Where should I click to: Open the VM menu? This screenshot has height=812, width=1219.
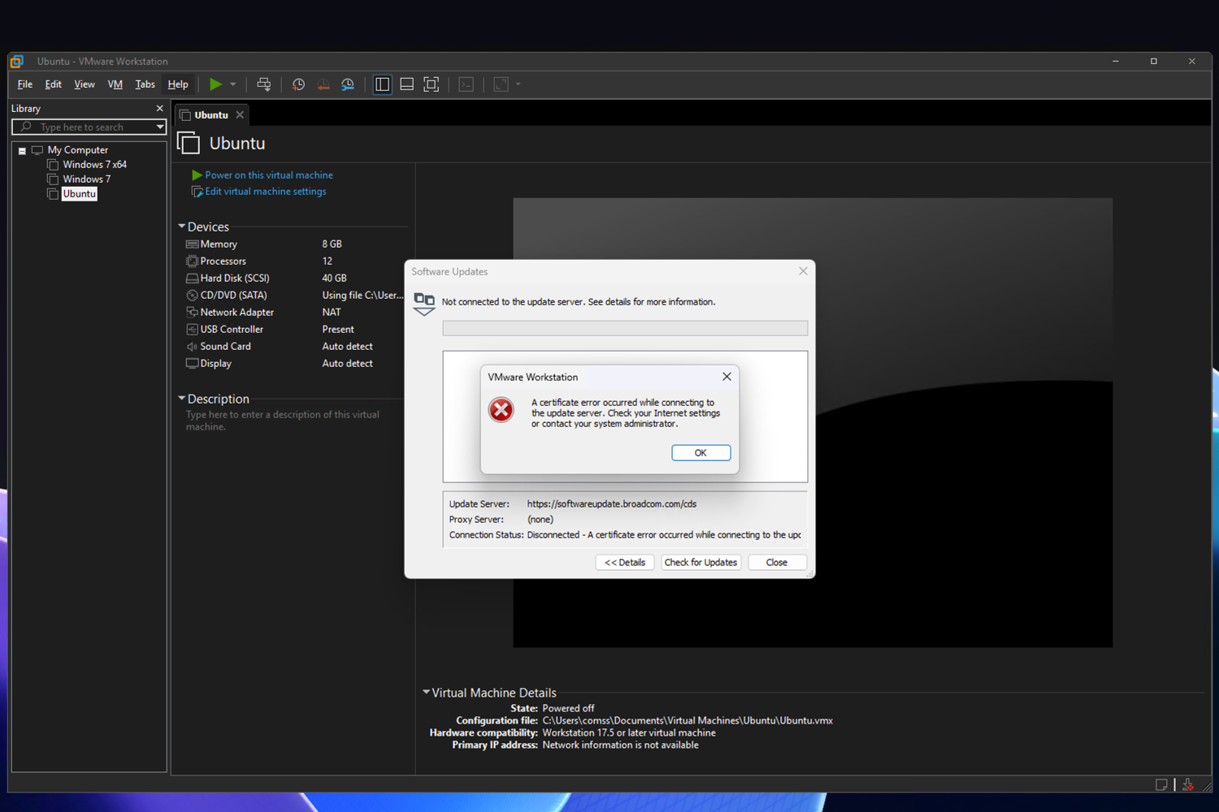pyautogui.click(x=115, y=84)
